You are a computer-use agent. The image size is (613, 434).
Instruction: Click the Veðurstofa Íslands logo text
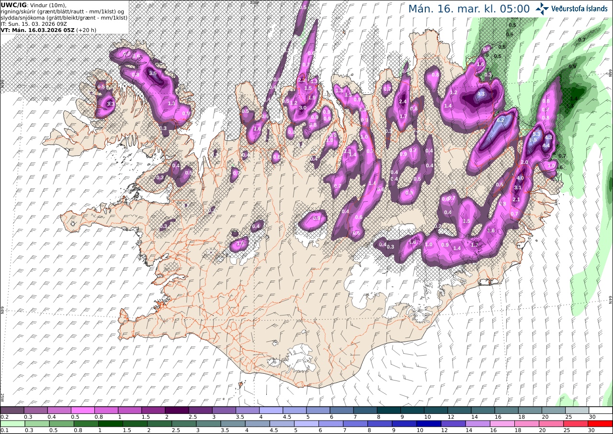579,9
